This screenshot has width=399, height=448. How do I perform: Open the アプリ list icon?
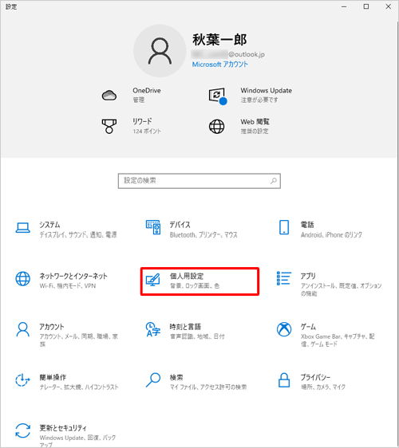(284, 278)
